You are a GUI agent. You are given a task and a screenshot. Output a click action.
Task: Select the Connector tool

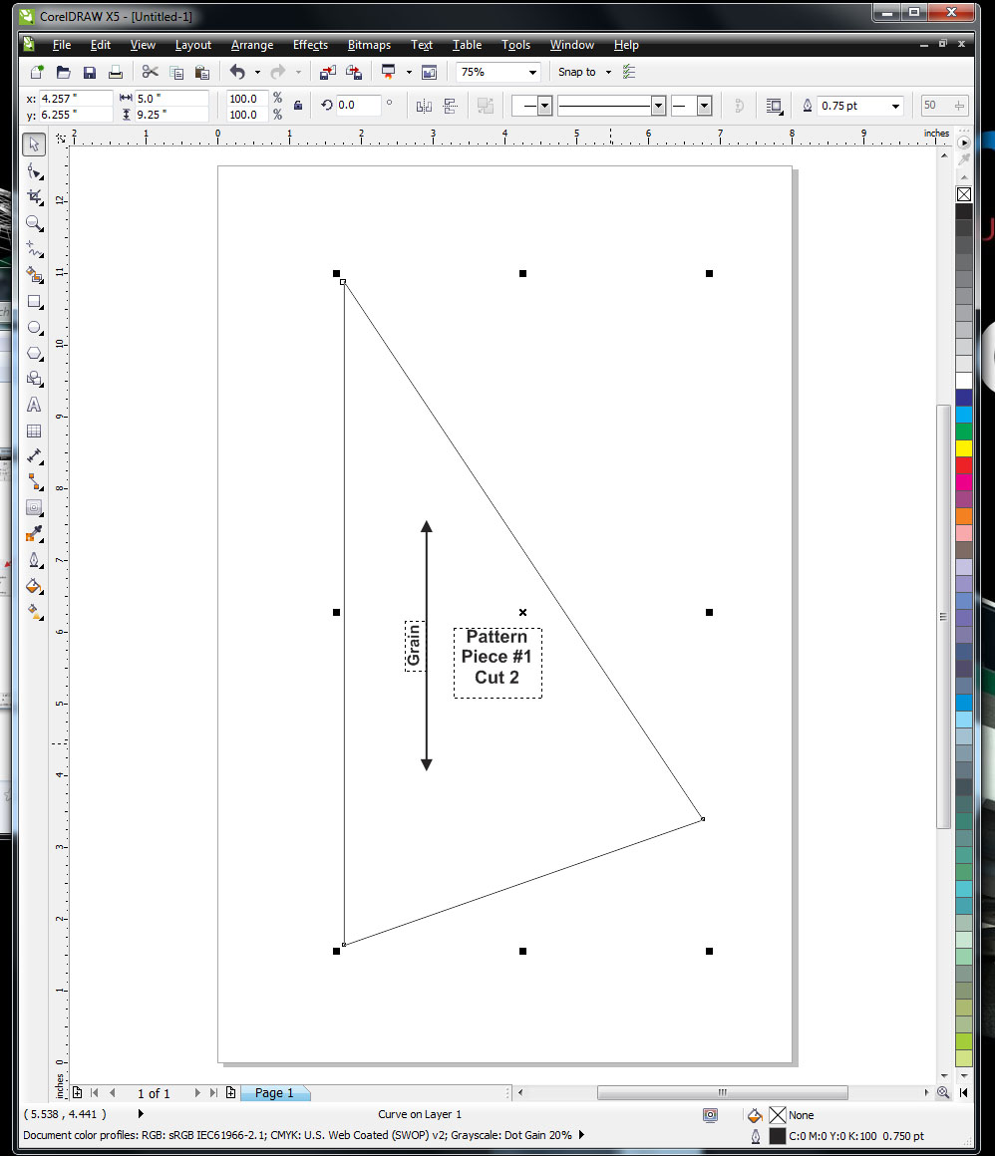pyautogui.click(x=34, y=482)
